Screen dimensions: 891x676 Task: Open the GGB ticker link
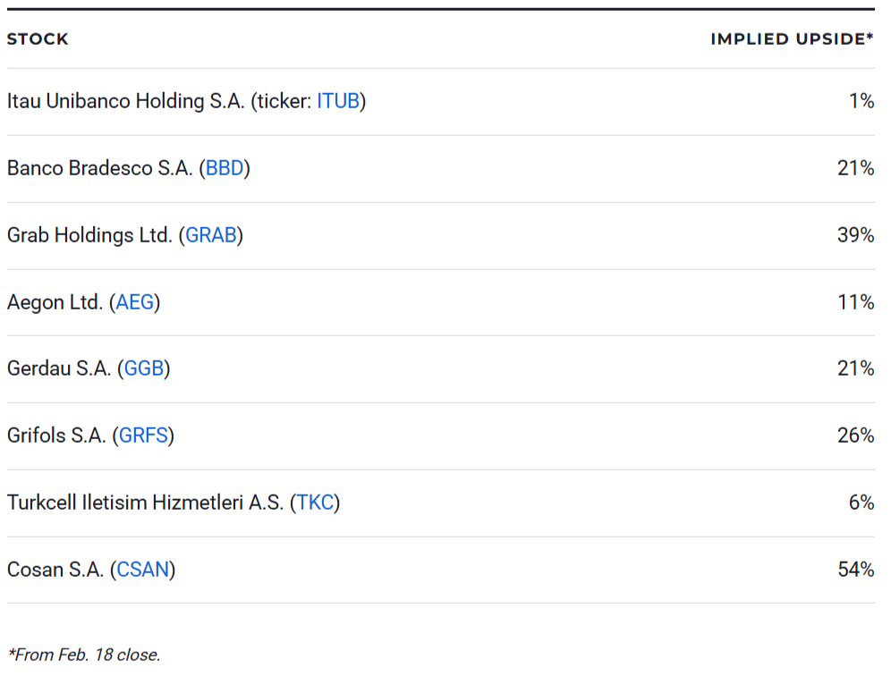(x=144, y=368)
